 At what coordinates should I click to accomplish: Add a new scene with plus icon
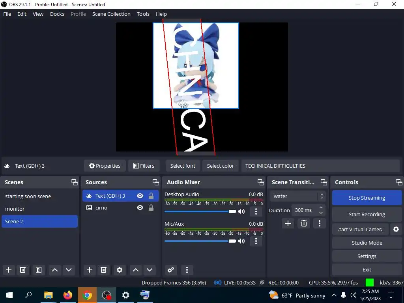(x=9, y=270)
